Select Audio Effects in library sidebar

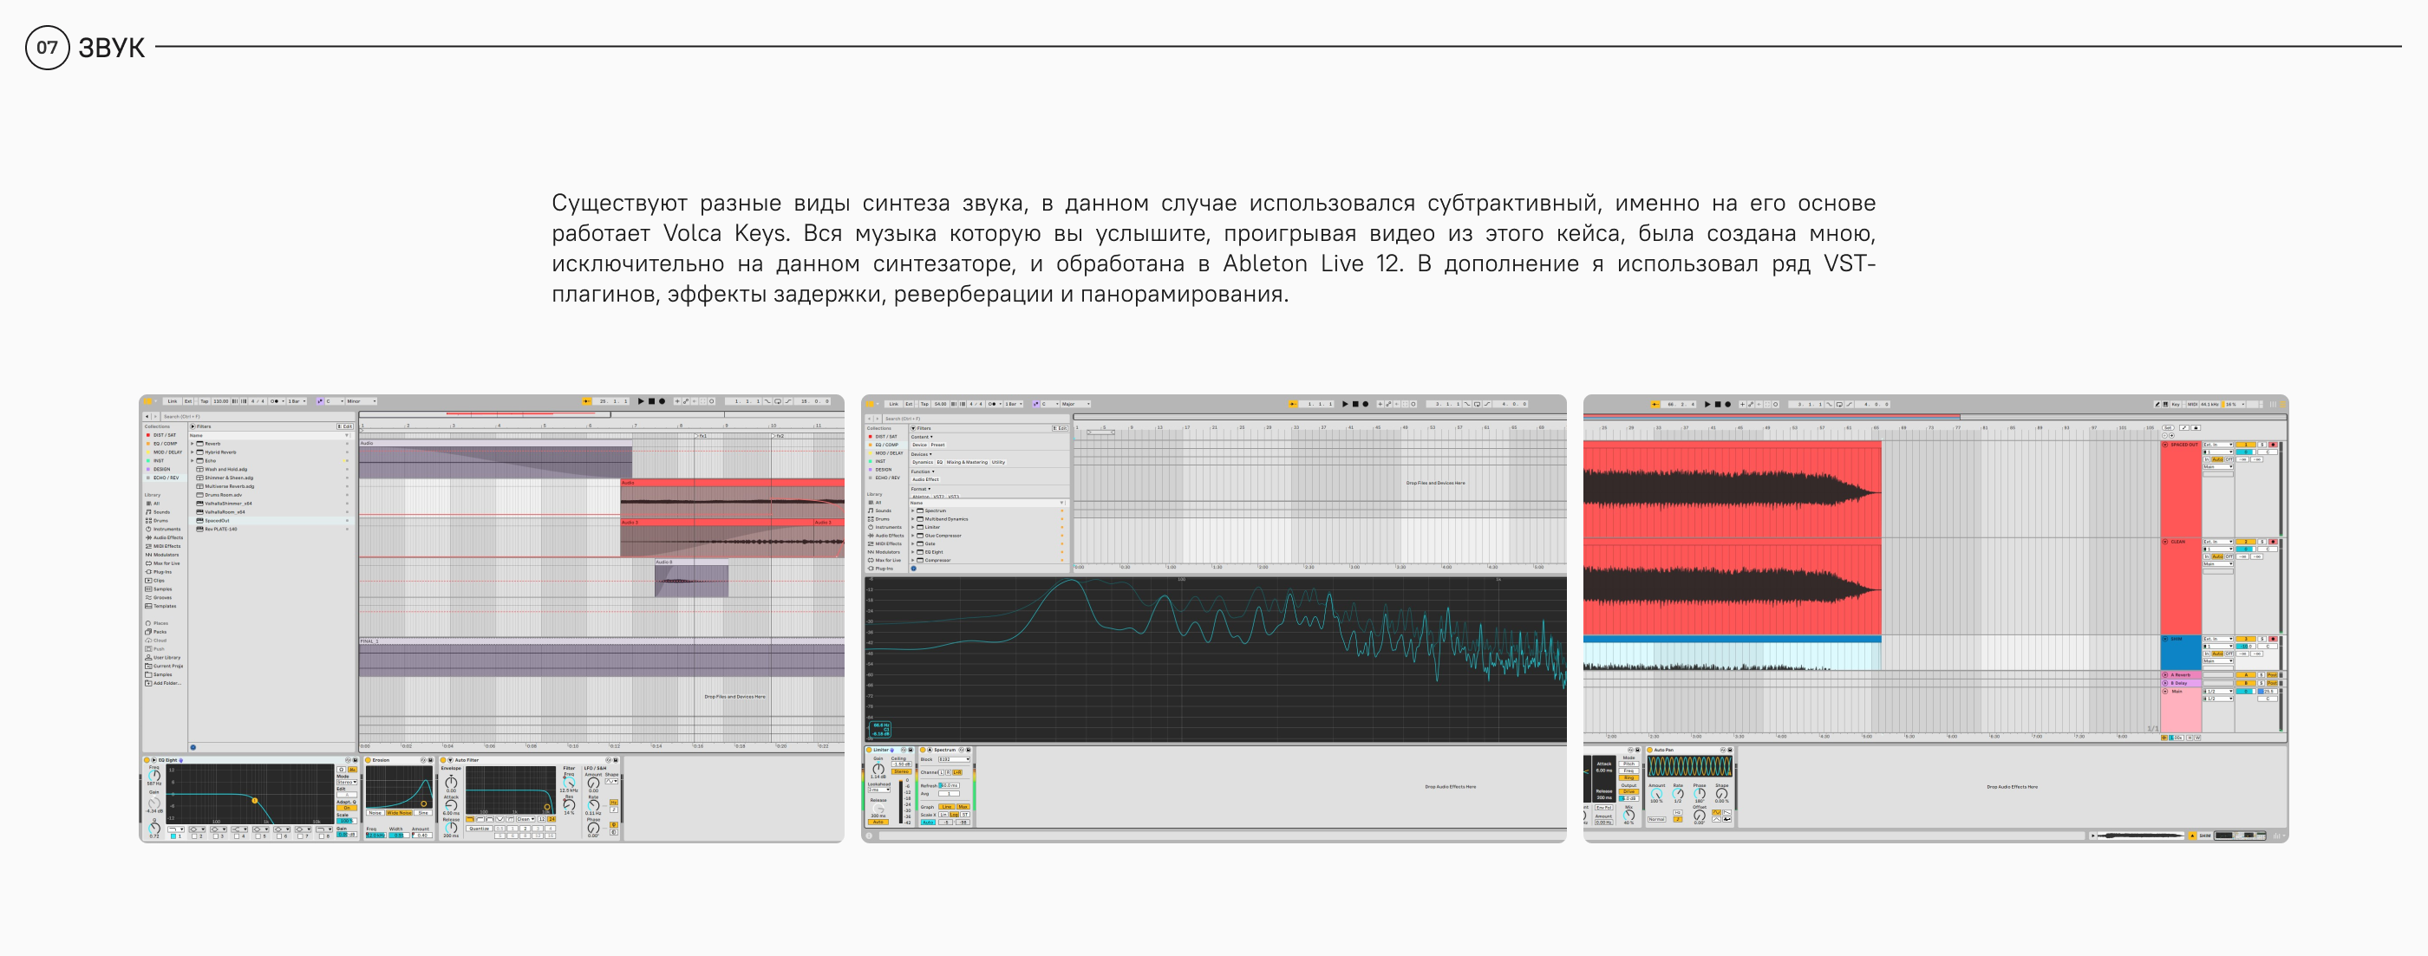[166, 537]
